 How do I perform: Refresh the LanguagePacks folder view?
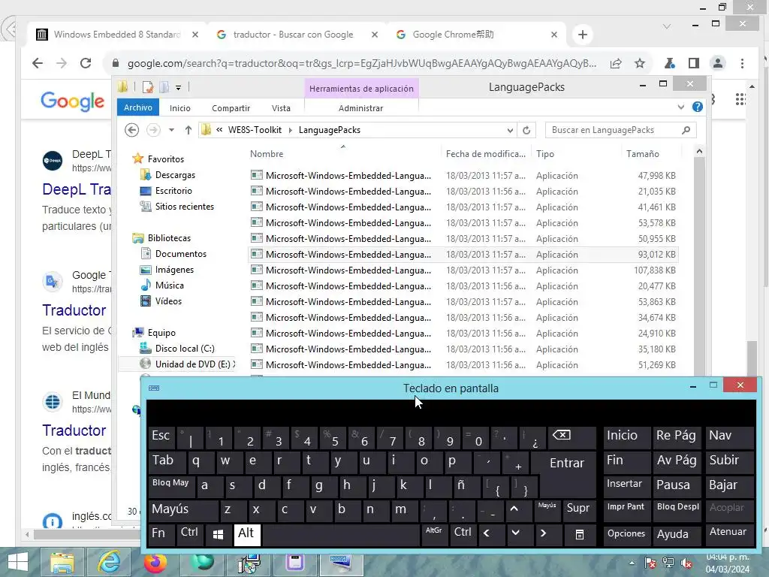[x=526, y=130]
